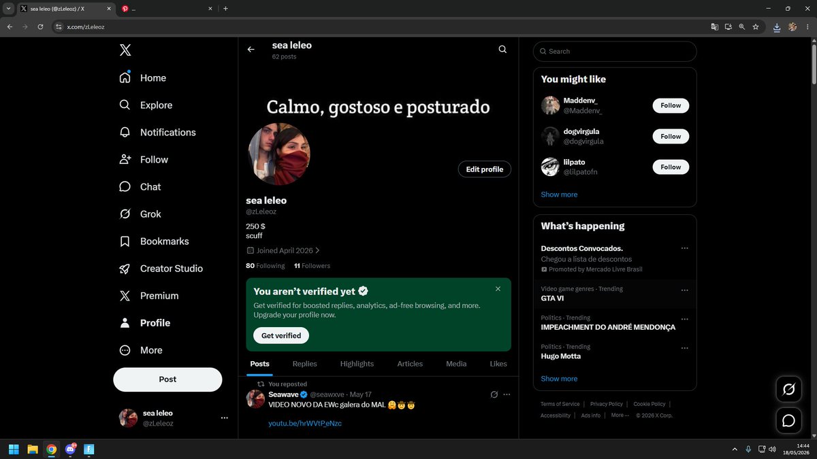This screenshot has width=817, height=459.
Task: Click the Get verified button
Action: click(281, 336)
